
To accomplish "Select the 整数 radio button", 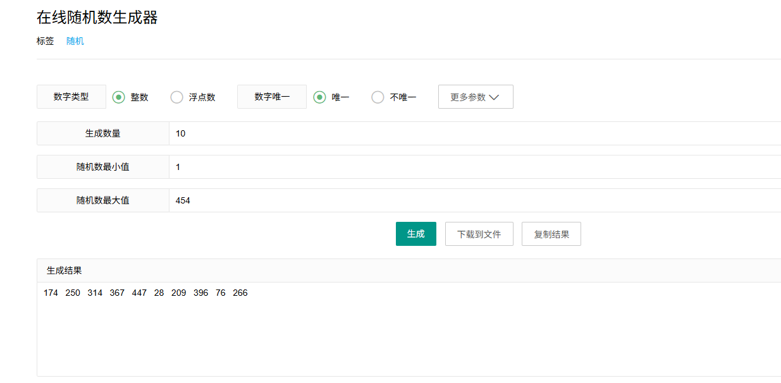I will point(118,97).
